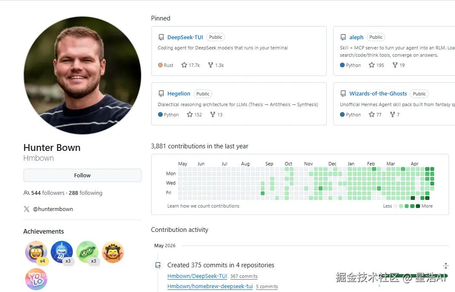Open Hmbown/DeepSeek-TUI in contribution activity

pos(197,276)
